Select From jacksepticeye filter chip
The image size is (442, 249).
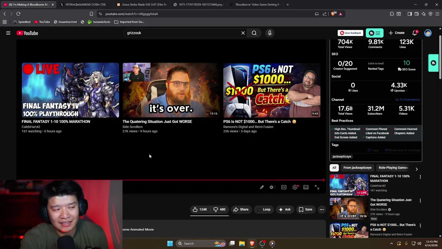[357, 168]
